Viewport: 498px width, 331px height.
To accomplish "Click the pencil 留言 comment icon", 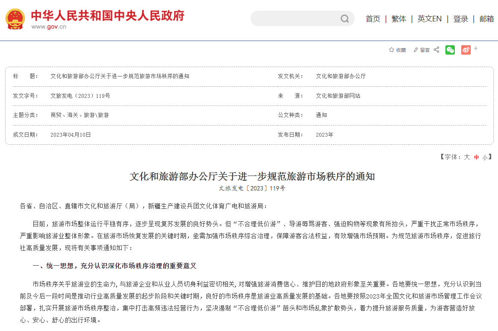I will 415,50.
